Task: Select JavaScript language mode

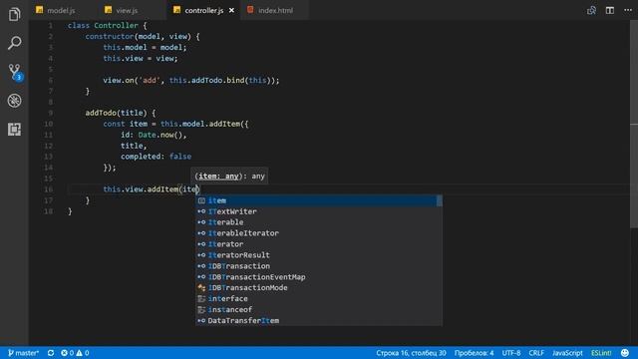Action: (567, 353)
